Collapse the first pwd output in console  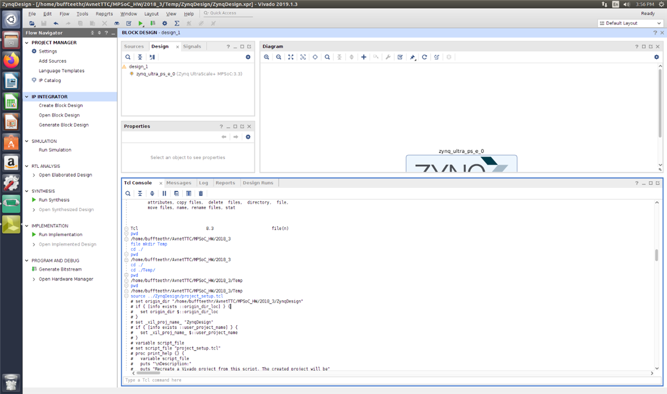[x=127, y=234]
